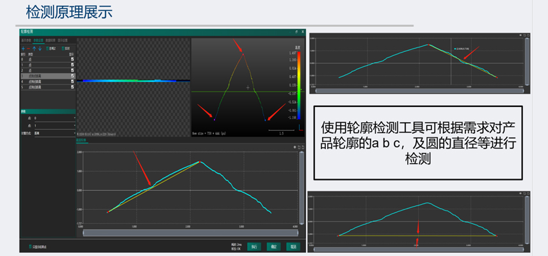The image size is (548, 256).
Task: Toggle the checkbox at bottom-left of dialog
Action: 29,246
